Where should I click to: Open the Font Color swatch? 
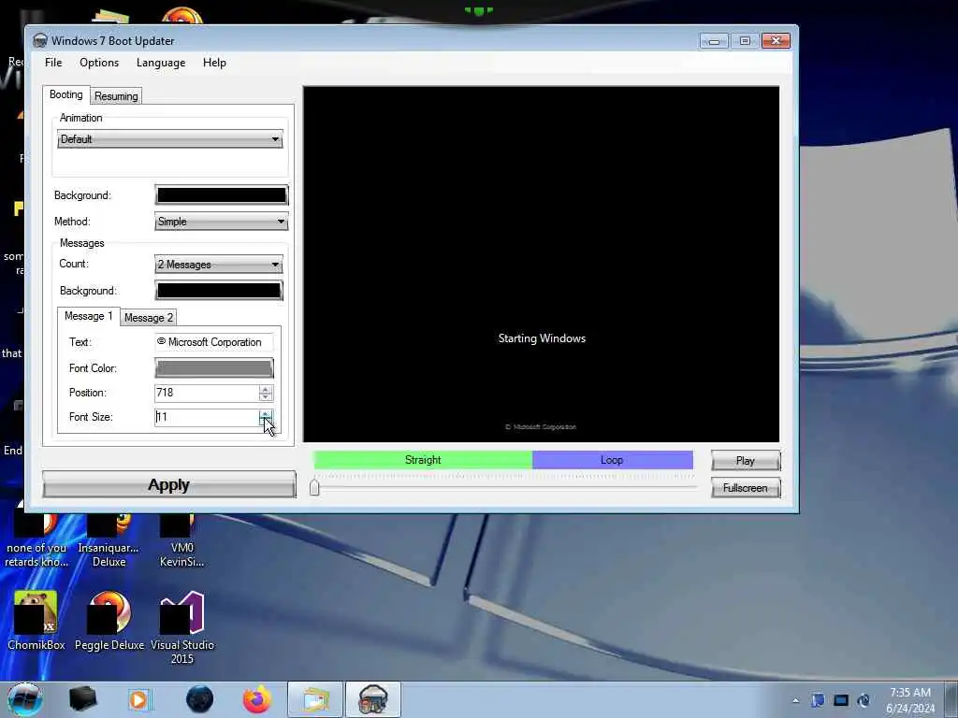tap(214, 368)
